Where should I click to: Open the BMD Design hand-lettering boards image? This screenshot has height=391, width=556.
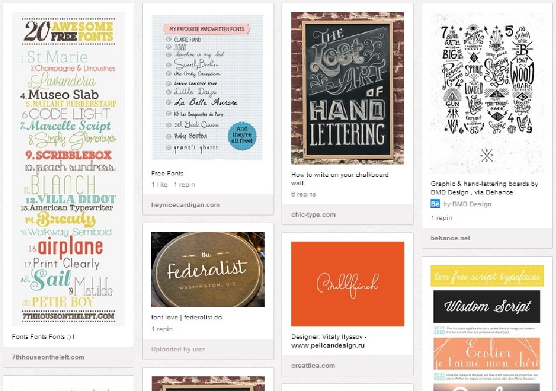click(x=487, y=93)
